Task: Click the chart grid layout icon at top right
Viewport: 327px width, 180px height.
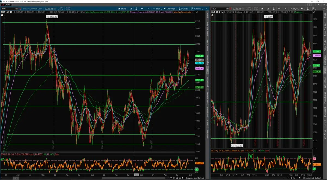Action: 310,5
